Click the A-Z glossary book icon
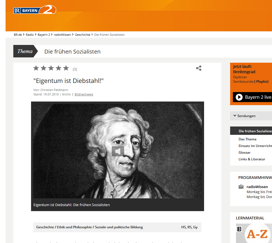 pyautogui.click(x=239, y=229)
